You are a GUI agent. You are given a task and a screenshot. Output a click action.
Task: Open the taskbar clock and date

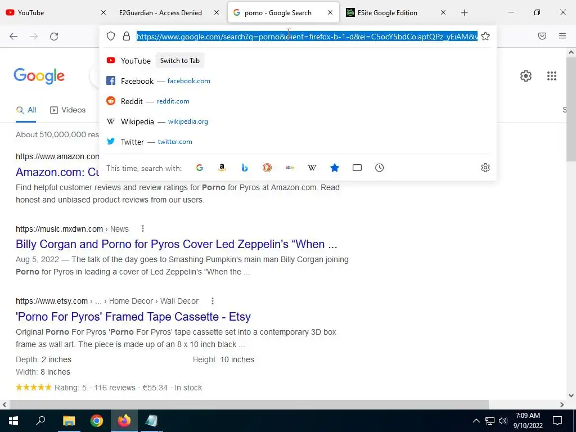(528, 421)
